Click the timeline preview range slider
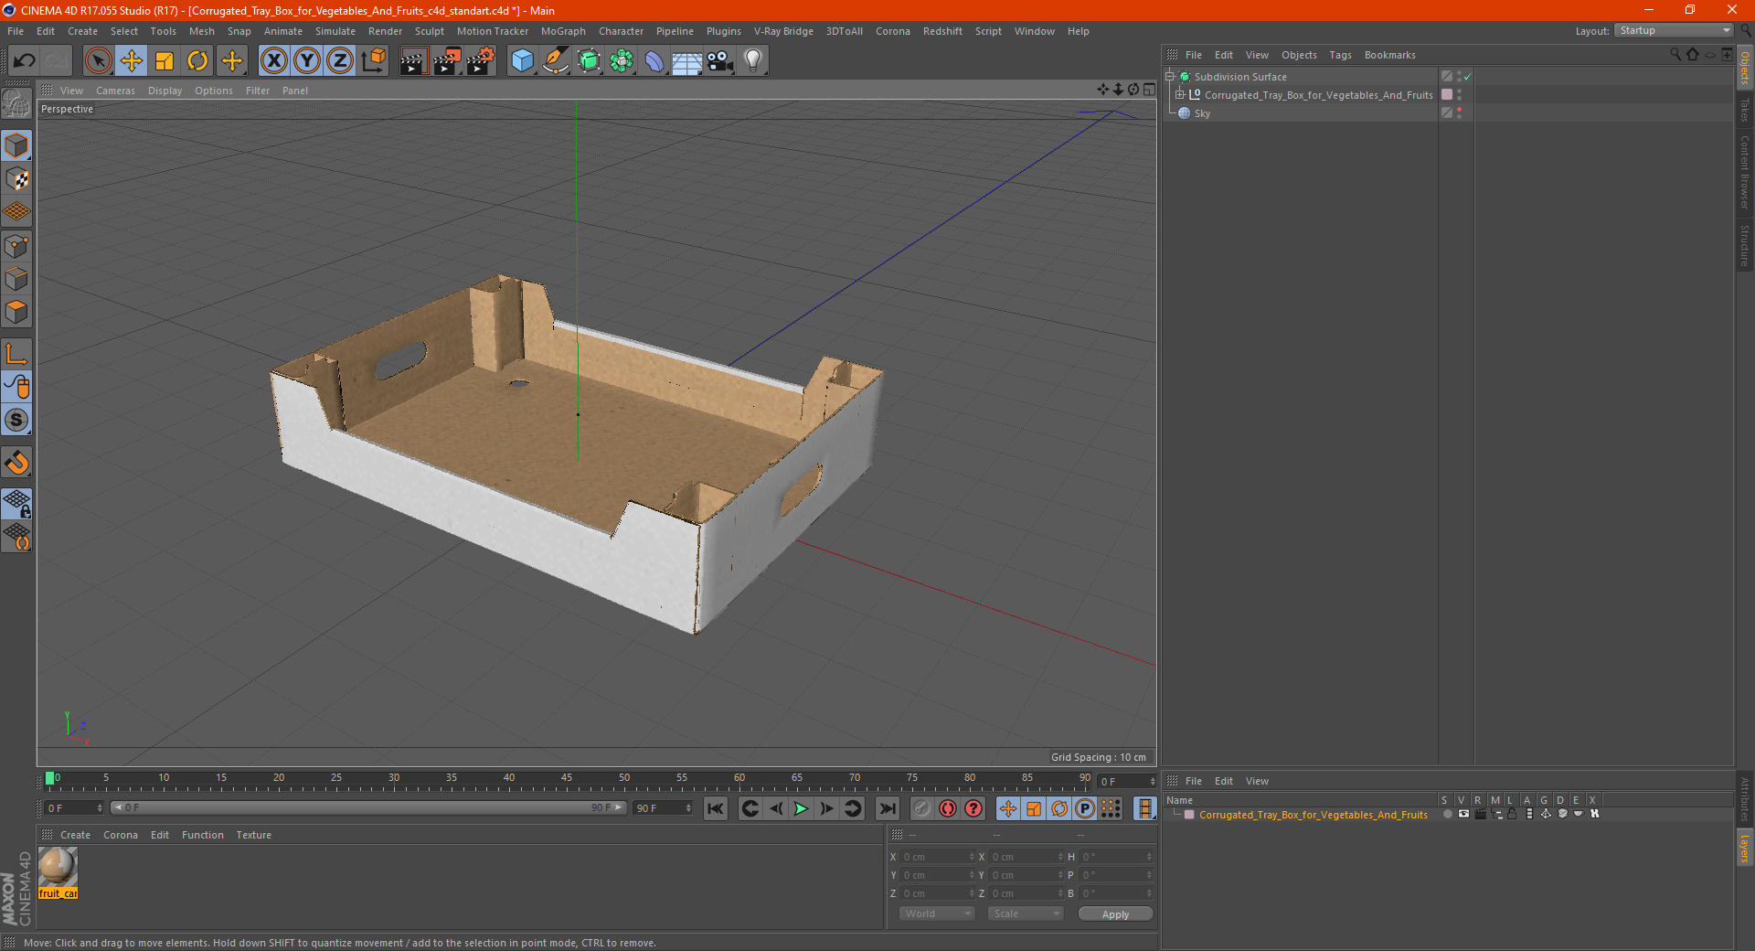The width and height of the screenshot is (1755, 951). click(x=367, y=807)
